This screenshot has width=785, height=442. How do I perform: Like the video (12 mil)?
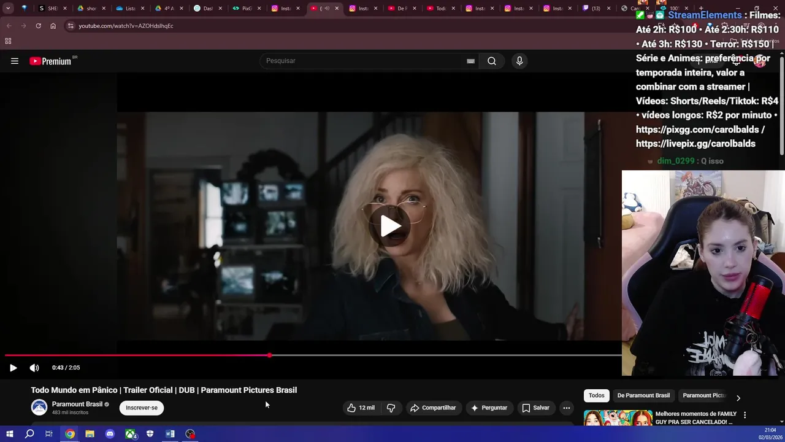[361, 408]
